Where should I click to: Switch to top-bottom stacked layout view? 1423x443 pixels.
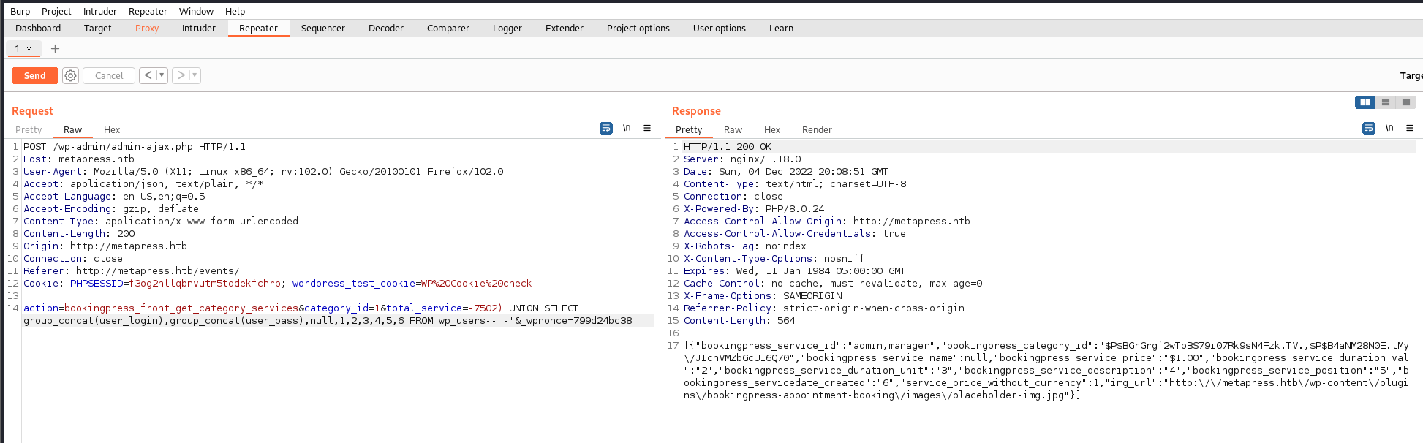point(1385,102)
